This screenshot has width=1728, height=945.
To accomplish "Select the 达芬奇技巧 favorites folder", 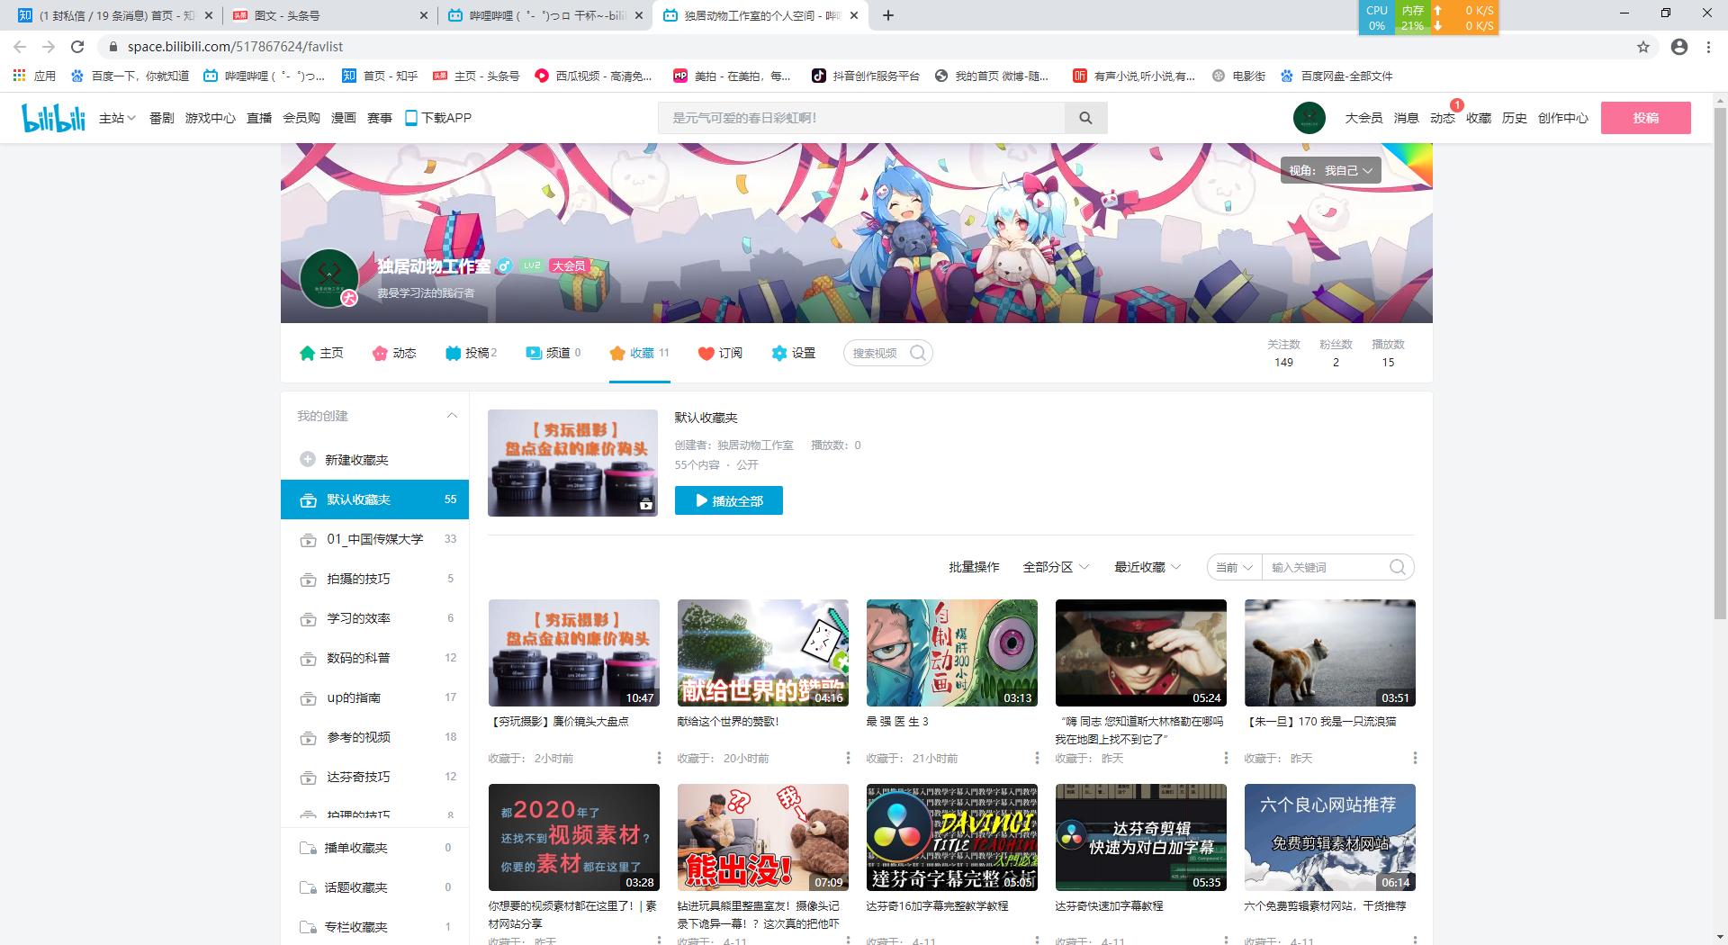I will pos(360,777).
